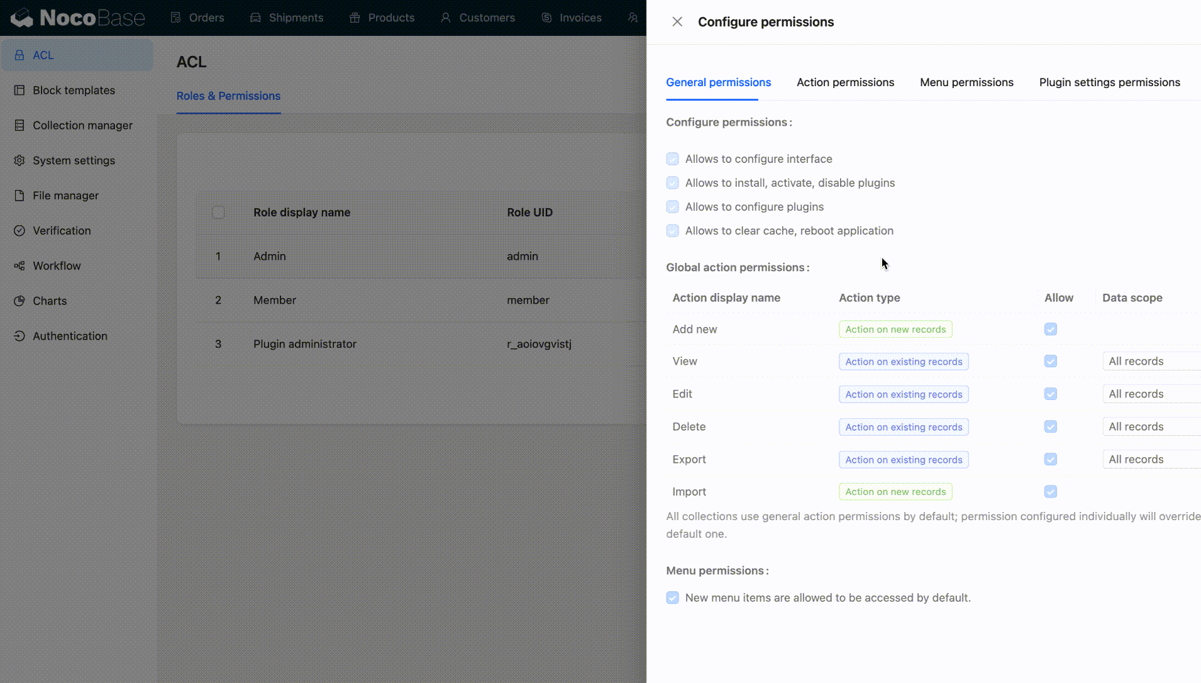
Task: Toggle Allows to configure plugins checkbox
Action: point(673,207)
